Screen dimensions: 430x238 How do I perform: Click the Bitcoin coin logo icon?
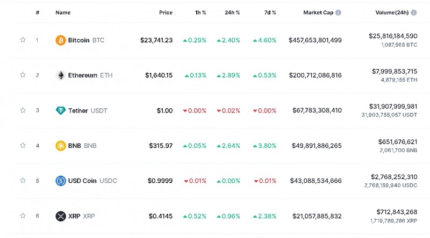pos(61,40)
